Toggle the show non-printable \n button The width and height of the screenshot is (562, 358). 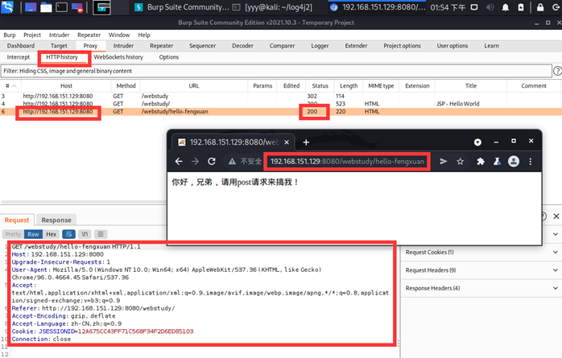click(x=85, y=234)
